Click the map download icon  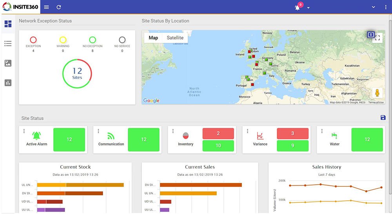pyautogui.click(x=371, y=34)
